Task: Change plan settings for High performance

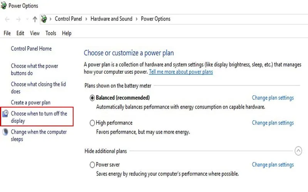Action: pyautogui.click(x=273, y=123)
